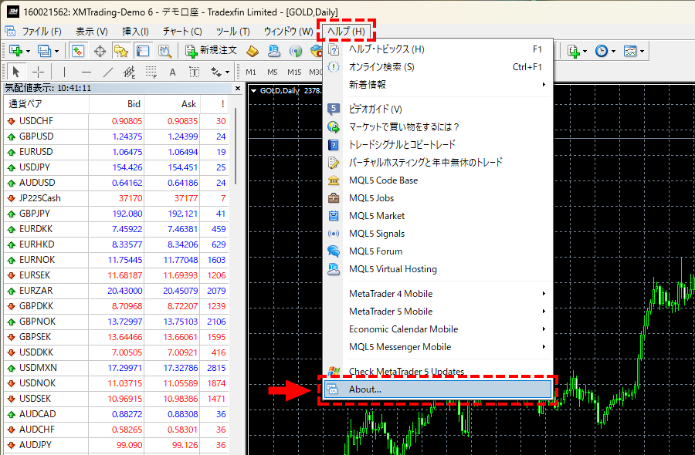
Task: Select the USDJPY row in Market Watch
Action: pyautogui.click(x=117, y=167)
